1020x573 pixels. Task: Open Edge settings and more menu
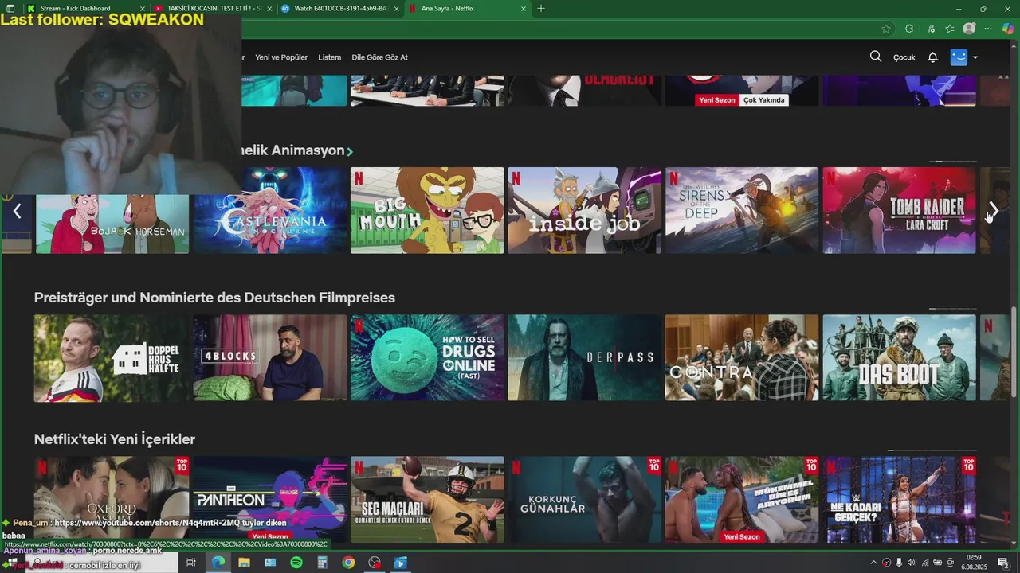pyautogui.click(x=989, y=29)
